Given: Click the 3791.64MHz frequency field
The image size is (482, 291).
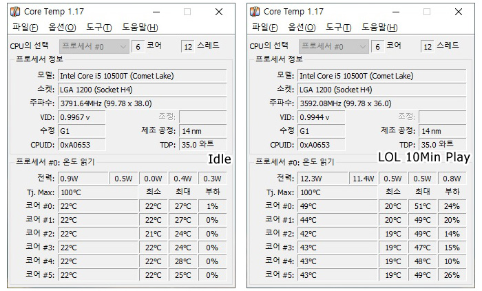Looking at the screenshot, I should point(142,103).
